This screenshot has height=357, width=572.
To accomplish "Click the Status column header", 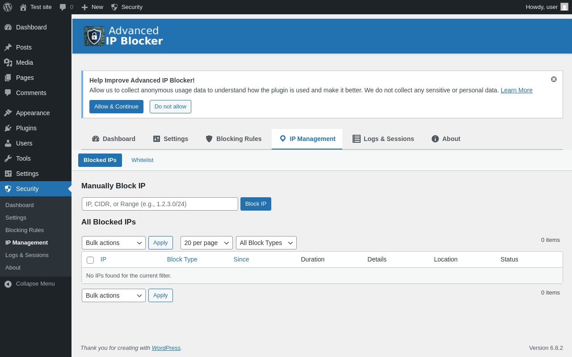I will [509, 259].
